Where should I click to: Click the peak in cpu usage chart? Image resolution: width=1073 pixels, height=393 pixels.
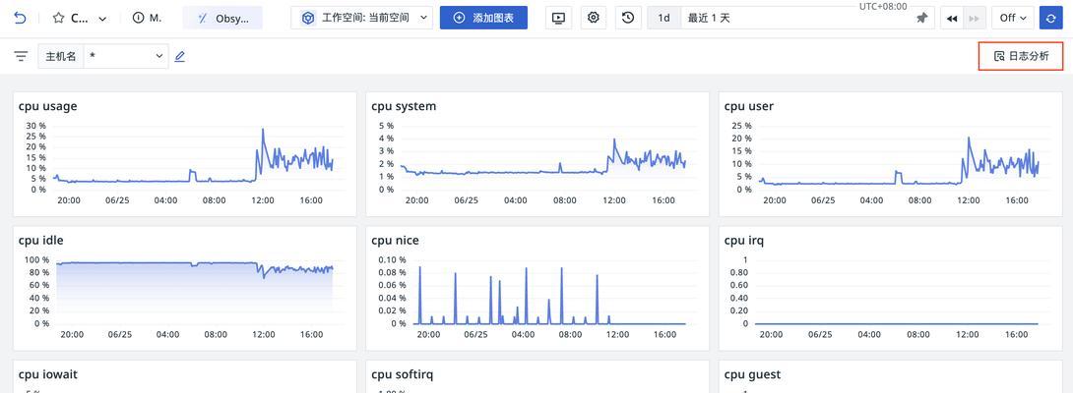coord(263,129)
